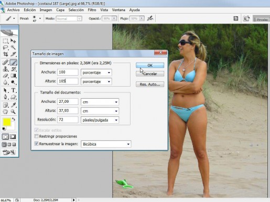Open the pixeles/pulgada resolution unit dropdown
Image resolution: width=270 pixels, height=202 pixels.
click(x=100, y=120)
